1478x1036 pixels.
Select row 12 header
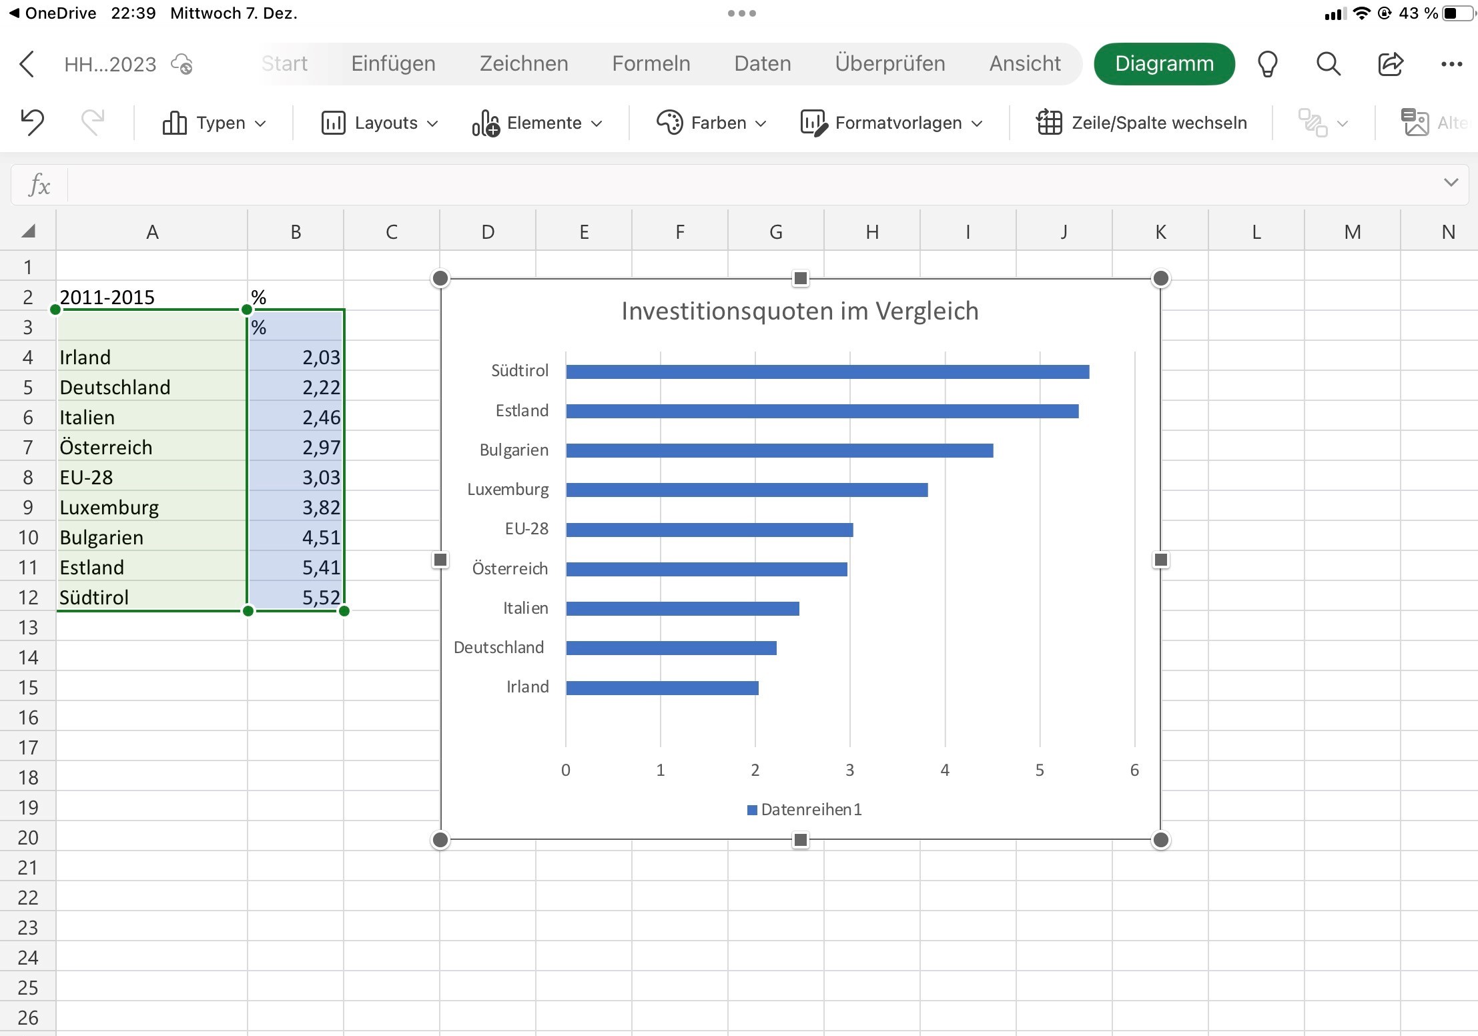(x=28, y=597)
